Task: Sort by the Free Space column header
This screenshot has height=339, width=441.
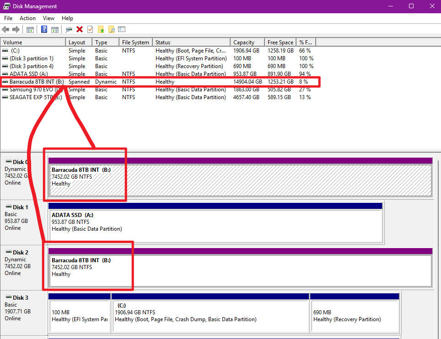Action: point(280,42)
